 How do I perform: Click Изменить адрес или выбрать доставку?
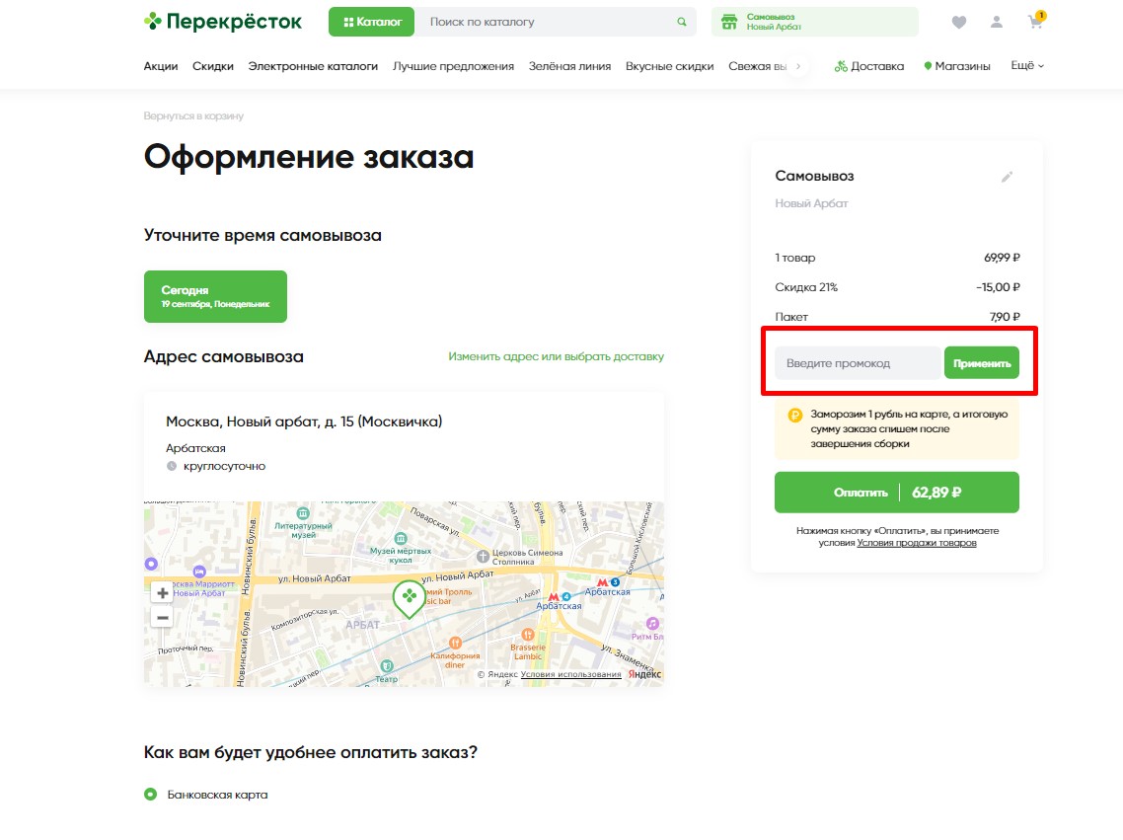(556, 356)
